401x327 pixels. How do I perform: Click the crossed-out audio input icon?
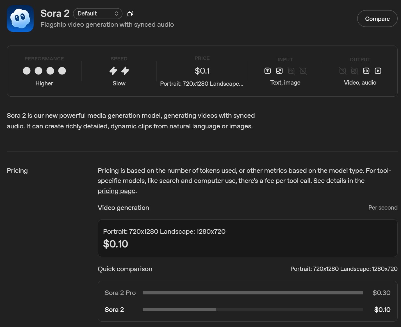point(291,71)
